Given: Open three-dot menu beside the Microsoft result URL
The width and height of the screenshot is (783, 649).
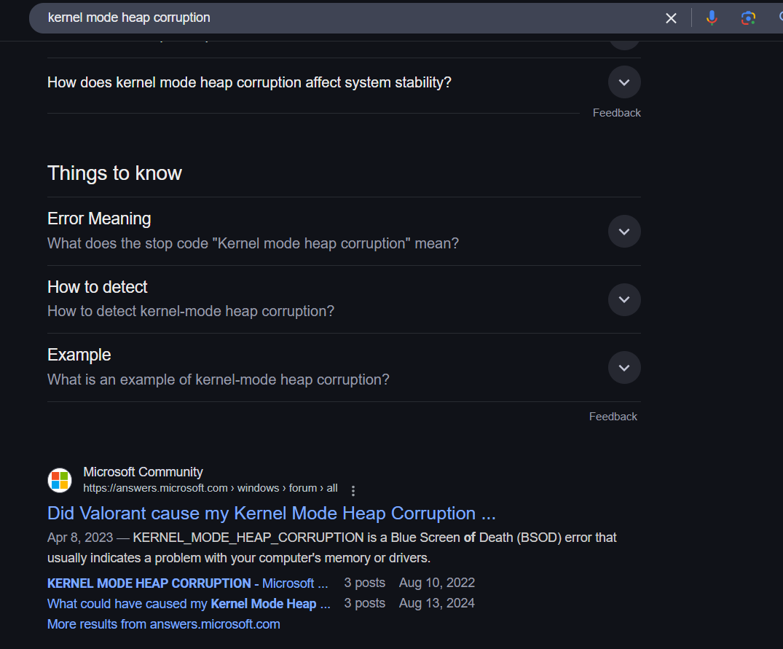Looking at the screenshot, I should pyautogui.click(x=353, y=490).
